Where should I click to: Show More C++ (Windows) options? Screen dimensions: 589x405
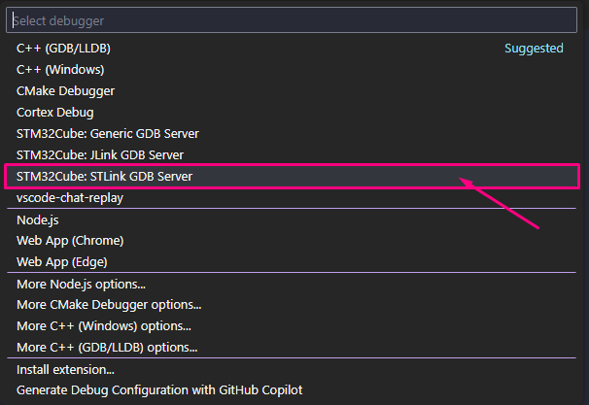click(x=104, y=326)
